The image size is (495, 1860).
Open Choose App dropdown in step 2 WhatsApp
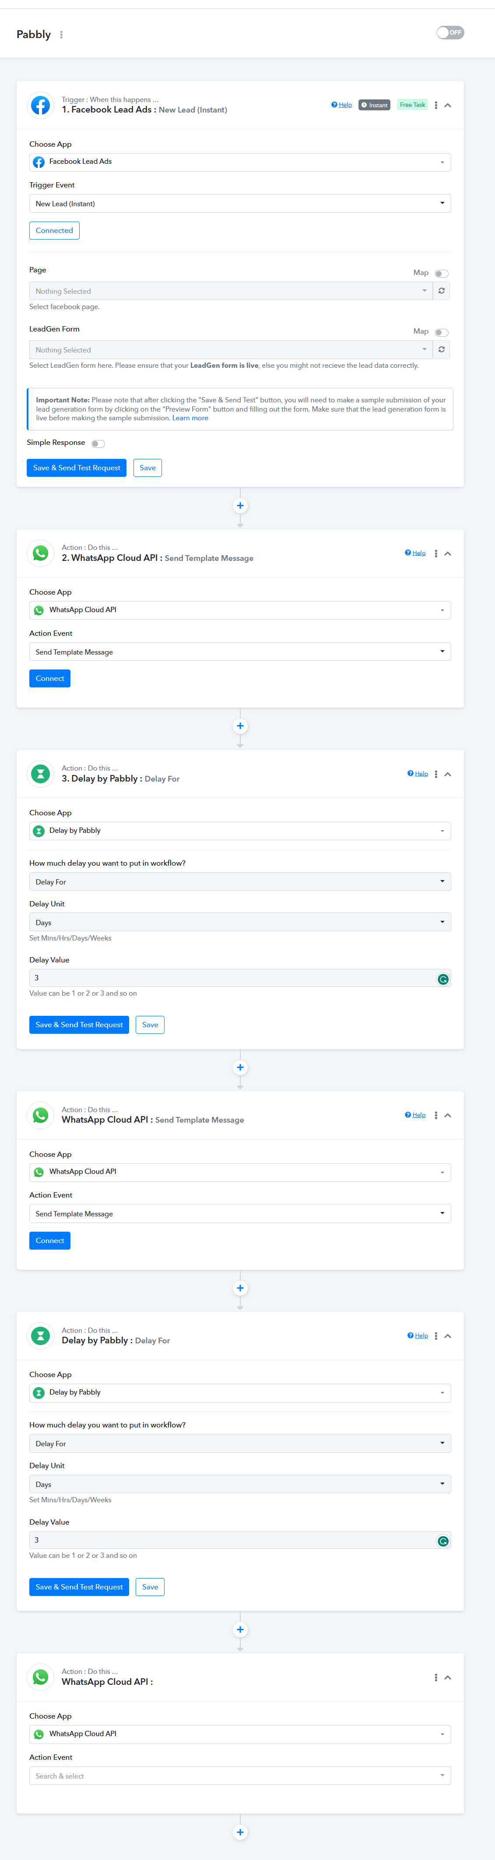239,610
